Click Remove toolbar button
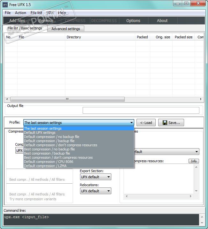208x229 pixels. click(46, 20)
